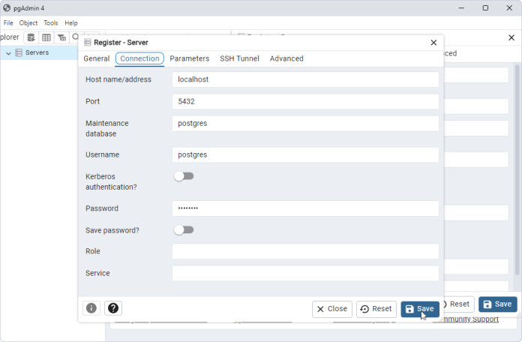522x342 pixels.
Task: Open the Parameters tab
Action: pos(189,58)
